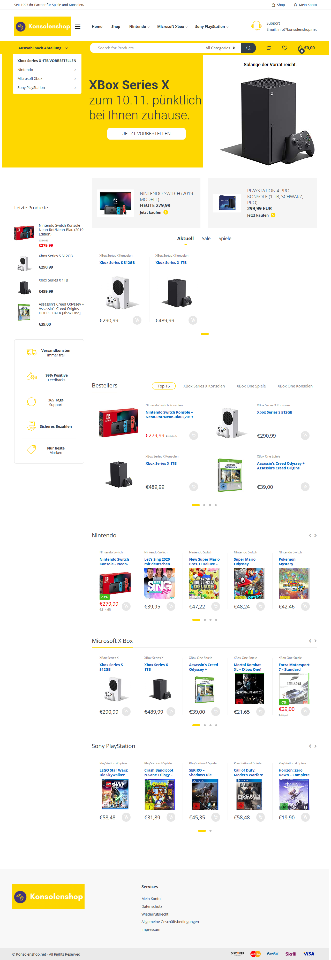Select the Top 16 bestsellers tab
331x960 pixels.
[x=163, y=386]
